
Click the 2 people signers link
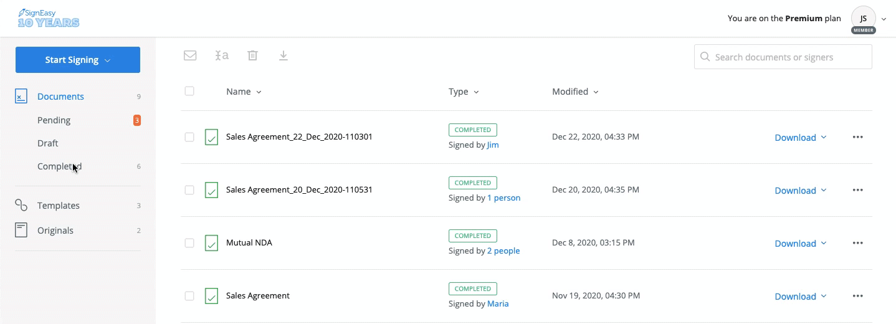click(x=503, y=251)
